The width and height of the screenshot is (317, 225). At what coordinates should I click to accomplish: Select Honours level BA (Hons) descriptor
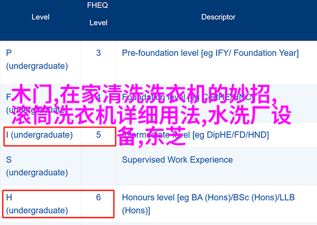point(208,204)
